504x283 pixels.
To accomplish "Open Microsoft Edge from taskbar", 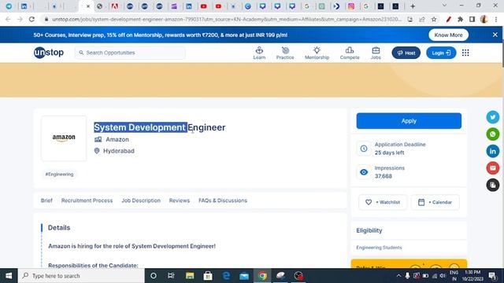I will (226, 276).
